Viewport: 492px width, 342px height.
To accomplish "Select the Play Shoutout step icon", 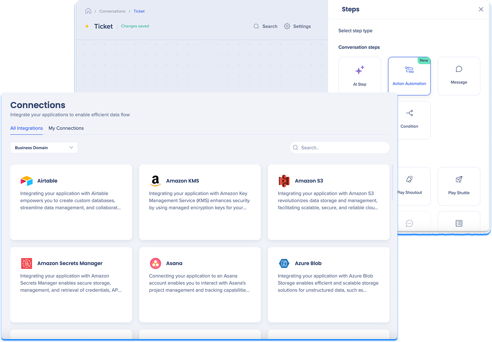I will pos(410,179).
